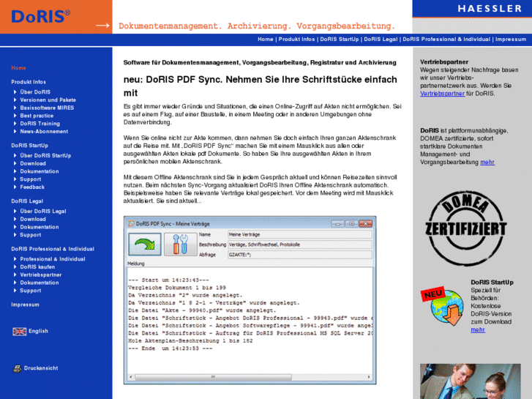Click the NEU download globe icon

tap(441, 306)
